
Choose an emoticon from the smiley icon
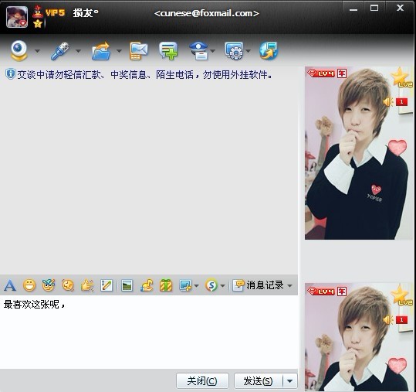[x=29, y=285]
